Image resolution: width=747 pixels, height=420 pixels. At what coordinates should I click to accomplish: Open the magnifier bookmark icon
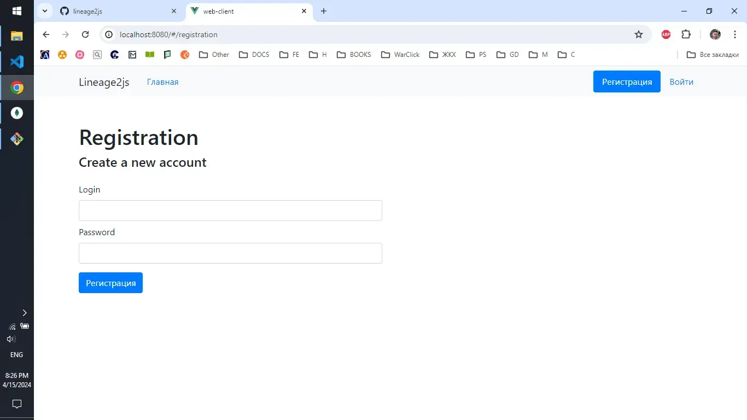97,55
